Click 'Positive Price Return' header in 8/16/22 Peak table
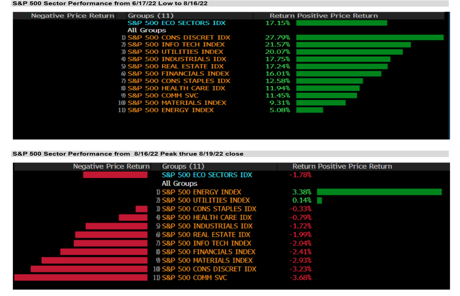The width and height of the screenshot is (460, 296). 355,166
